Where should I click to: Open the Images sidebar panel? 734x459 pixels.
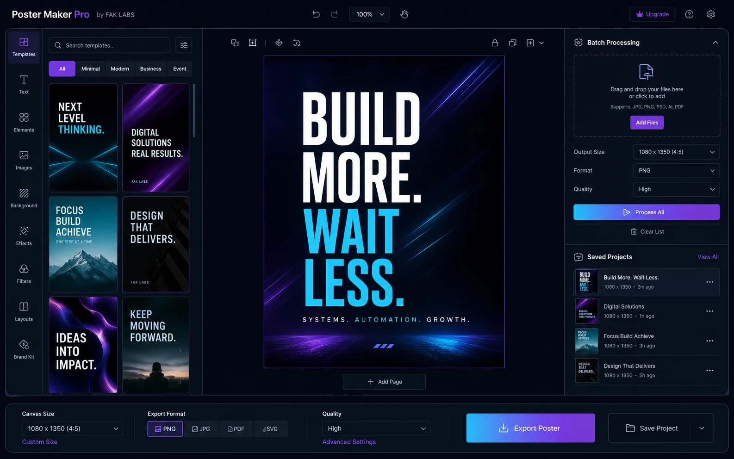[24, 160]
